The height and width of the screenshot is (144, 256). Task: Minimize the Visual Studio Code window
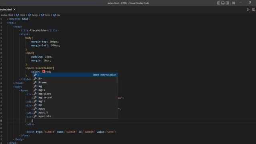[x=240, y=3]
